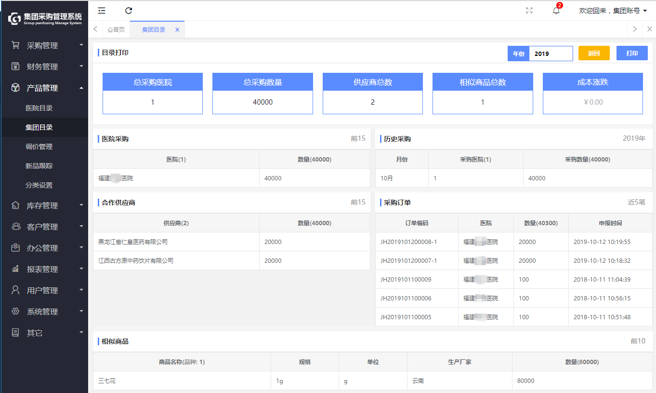656x393 pixels.
Task: Expand the 报表管理 menu
Action: point(81,269)
